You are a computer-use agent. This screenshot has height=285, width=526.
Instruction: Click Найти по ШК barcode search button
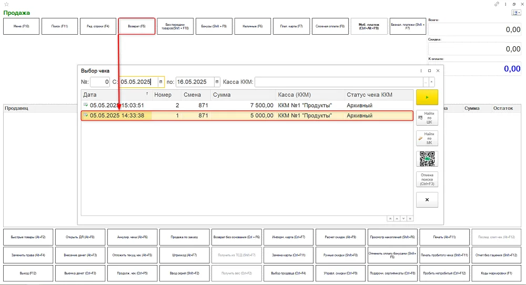coord(427,118)
